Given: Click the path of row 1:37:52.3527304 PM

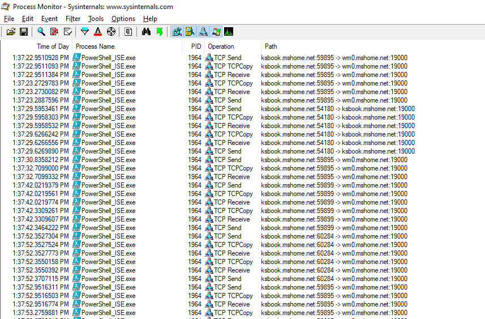Looking at the screenshot, I should tap(334, 236).
